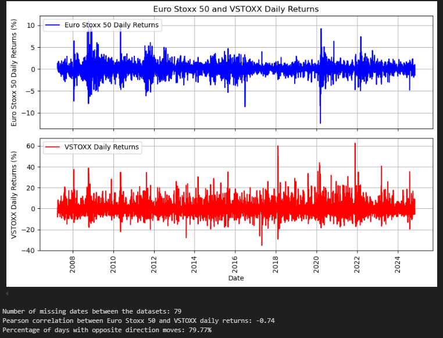Click the 60 tick on VSTOXX axis

click(x=31, y=146)
